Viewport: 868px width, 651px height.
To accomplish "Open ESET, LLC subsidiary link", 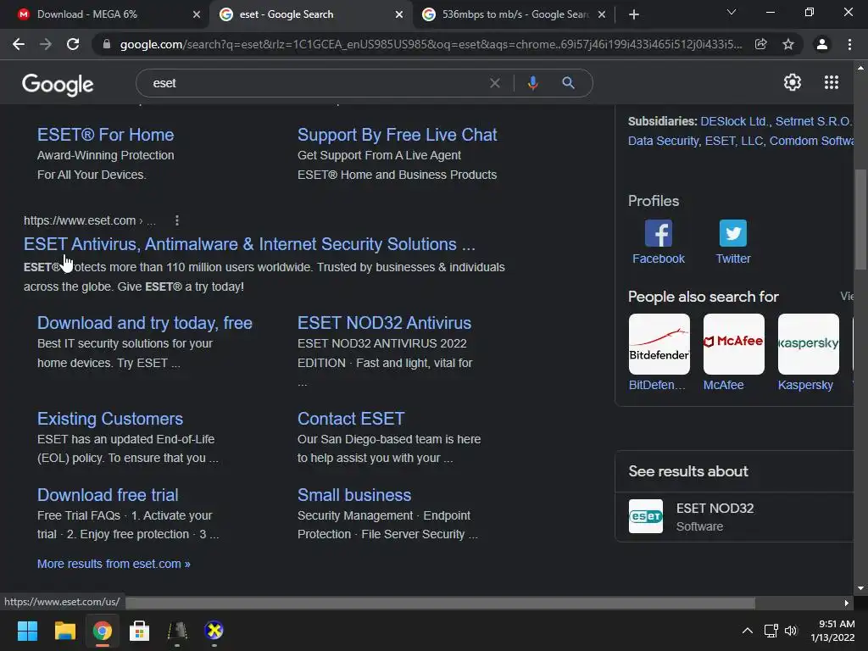I will point(733,141).
